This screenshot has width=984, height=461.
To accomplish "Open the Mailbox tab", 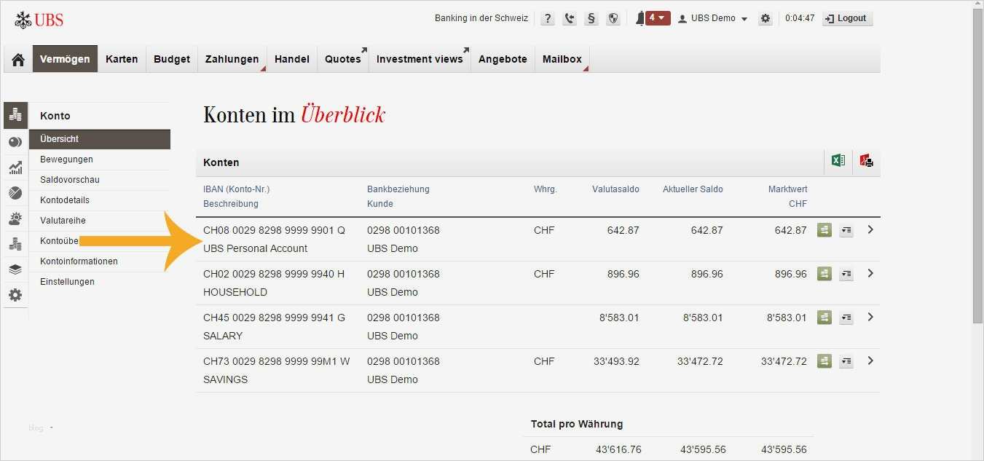I will point(562,59).
